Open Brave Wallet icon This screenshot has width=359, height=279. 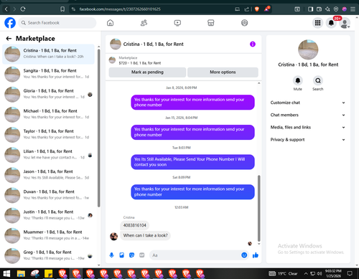click(x=319, y=9)
